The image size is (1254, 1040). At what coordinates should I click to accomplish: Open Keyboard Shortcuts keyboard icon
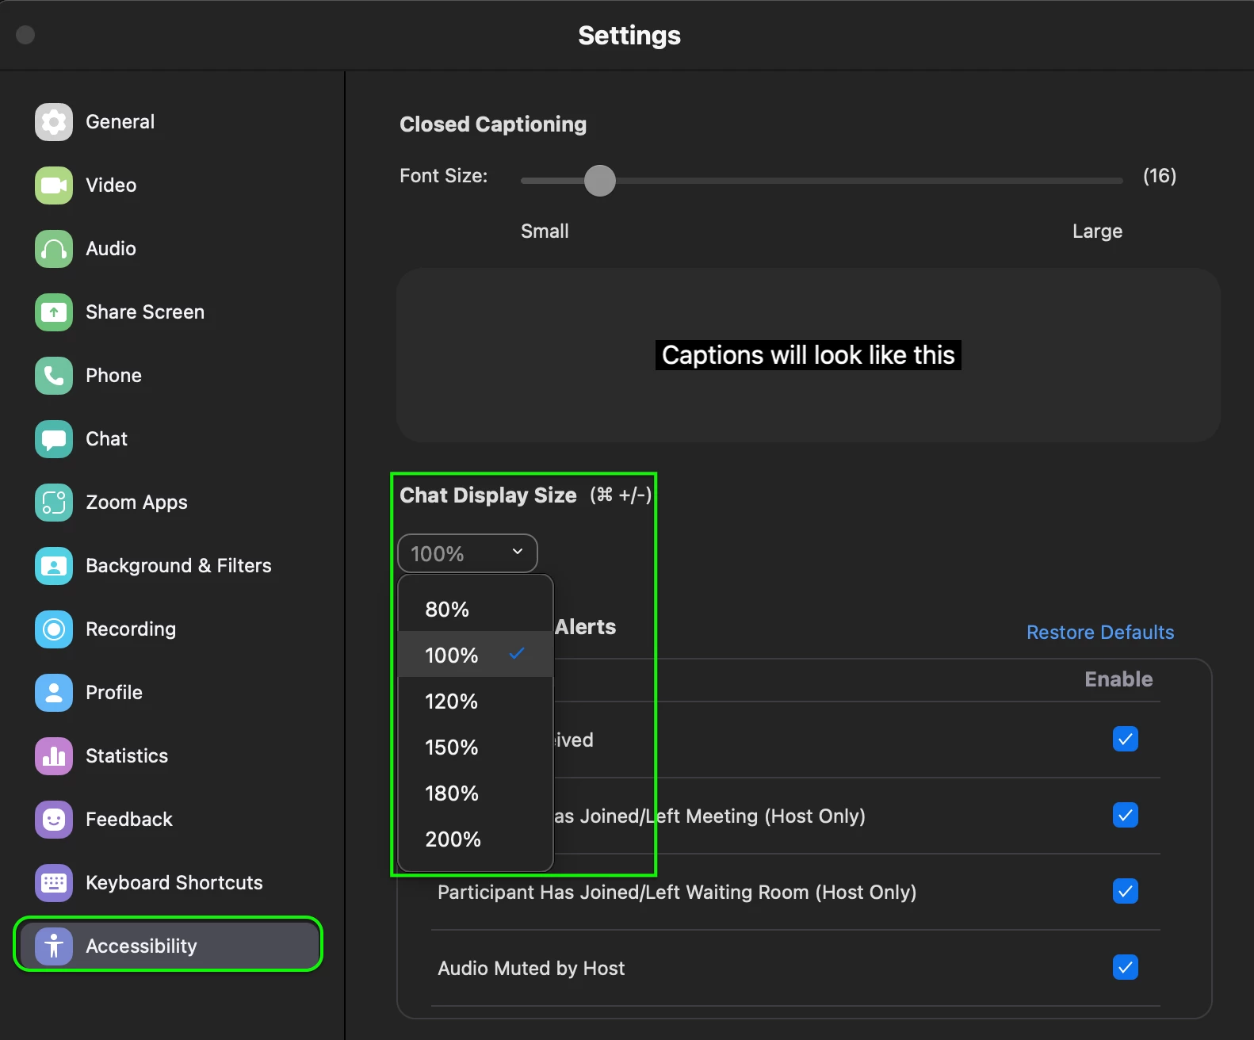54,883
